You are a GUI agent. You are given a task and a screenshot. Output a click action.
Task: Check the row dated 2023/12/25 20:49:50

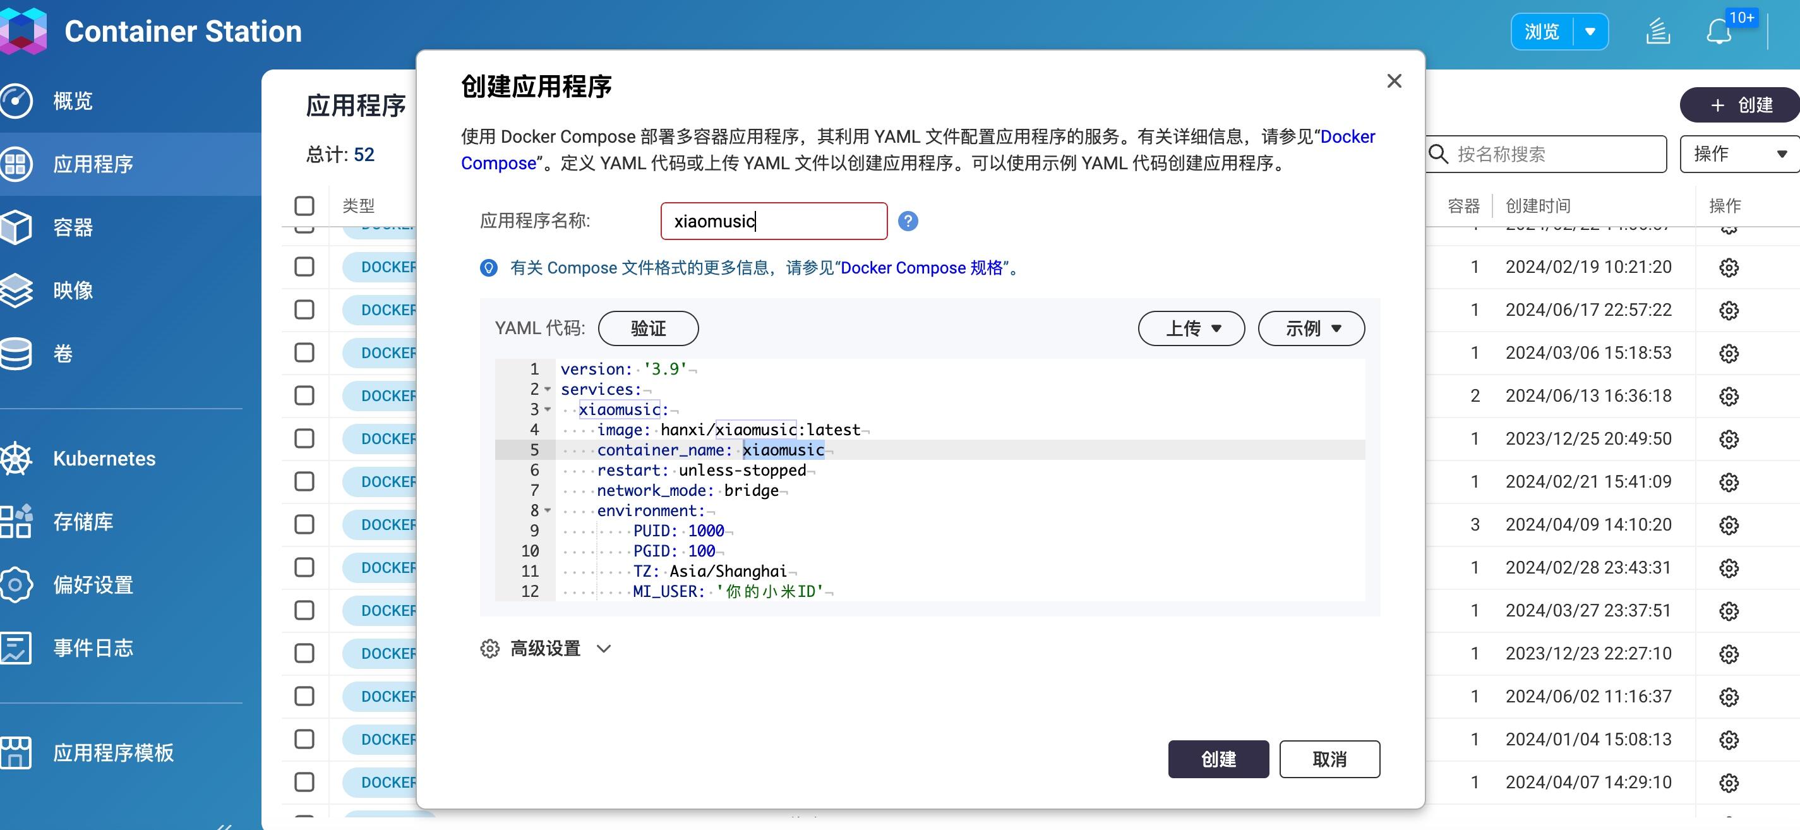click(x=304, y=438)
